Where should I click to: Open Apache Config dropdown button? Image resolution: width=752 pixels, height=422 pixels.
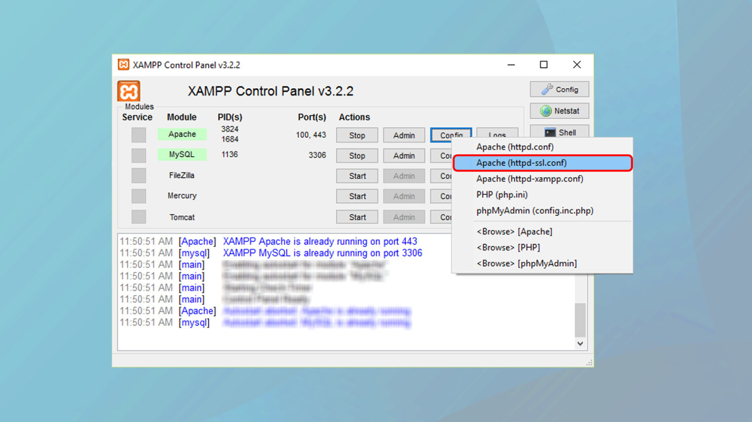(450, 134)
